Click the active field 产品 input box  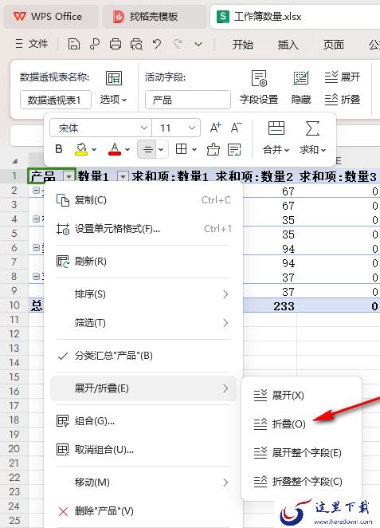click(188, 100)
